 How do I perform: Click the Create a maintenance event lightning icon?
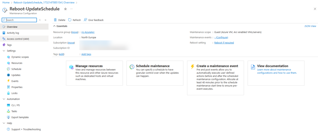(193, 67)
